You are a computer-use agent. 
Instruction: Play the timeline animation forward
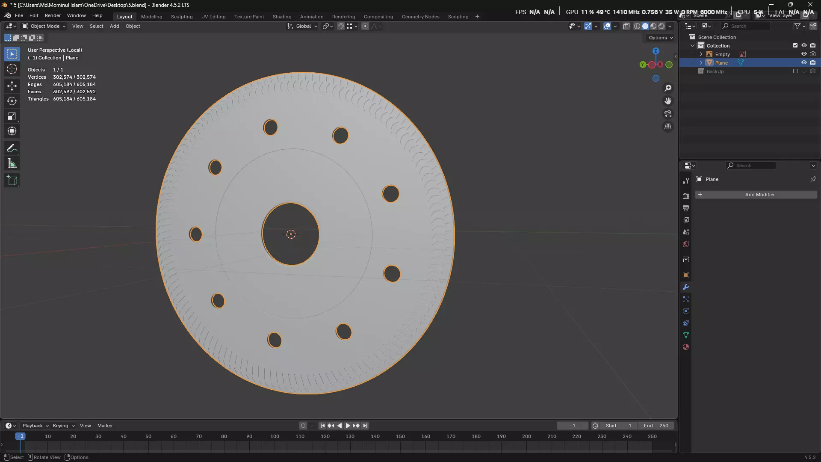[x=348, y=426]
